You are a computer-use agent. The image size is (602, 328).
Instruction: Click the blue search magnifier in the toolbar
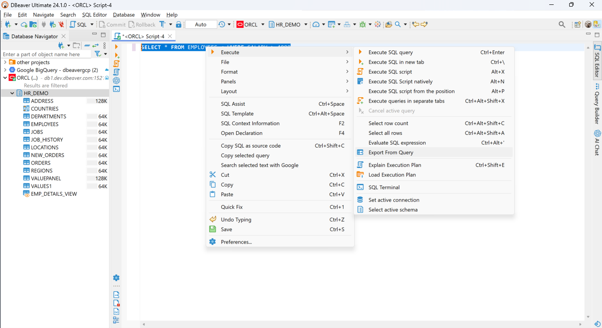coord(398,24)
